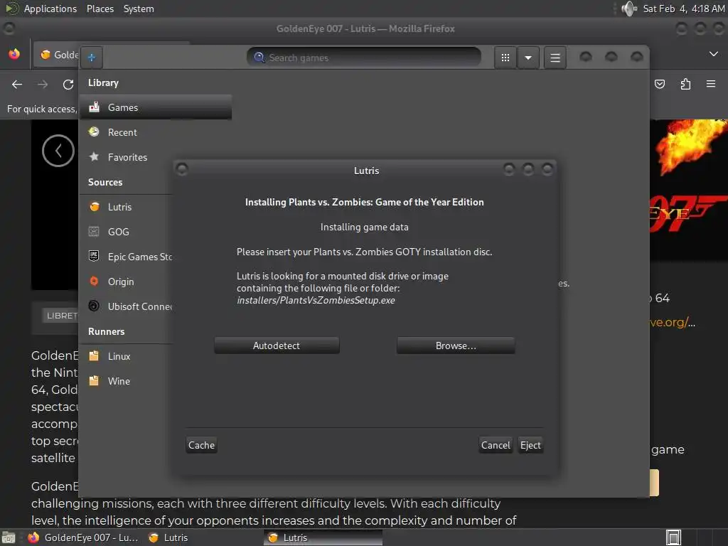Select the Epic Games Store source
Image resolution: width=728 pixels, height=546 pixels.
[x=127, y=257]
